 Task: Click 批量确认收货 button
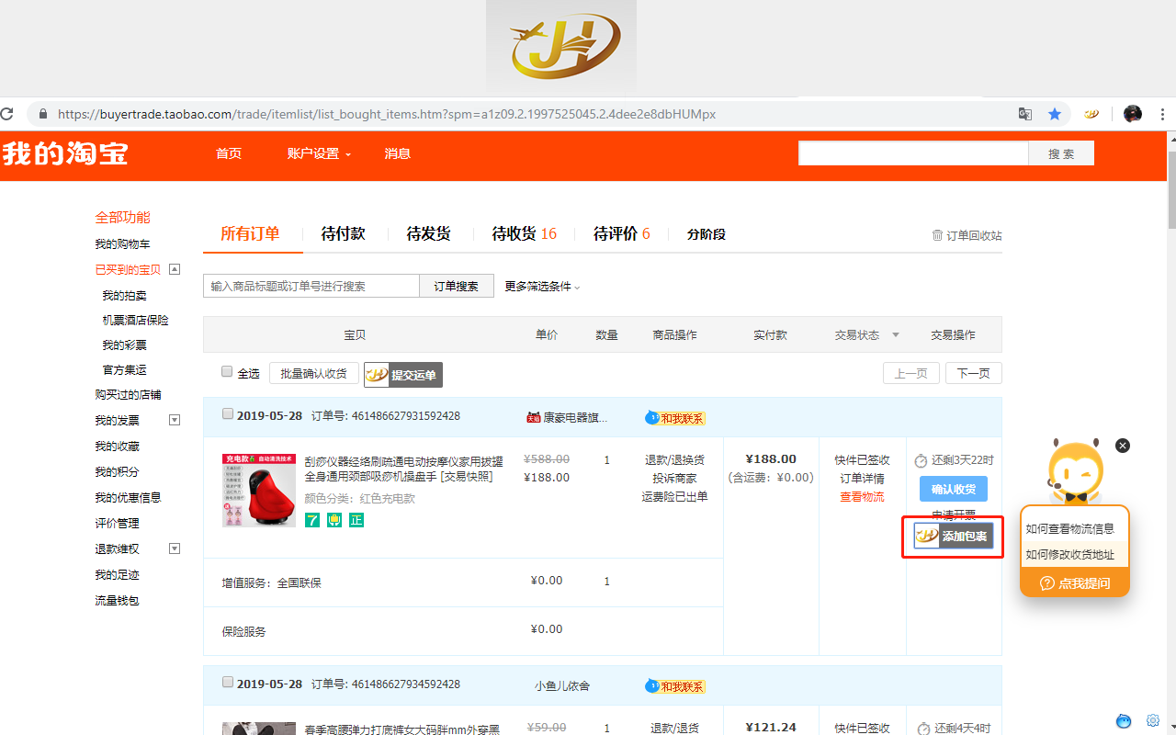pos(313,373)
